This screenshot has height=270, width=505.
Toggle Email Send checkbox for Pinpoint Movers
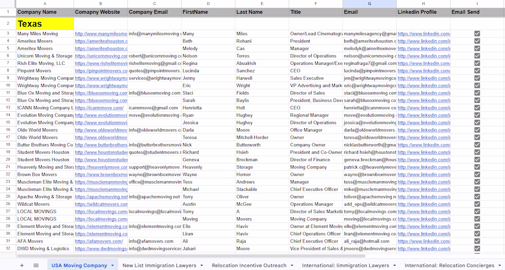click(477, 70)
